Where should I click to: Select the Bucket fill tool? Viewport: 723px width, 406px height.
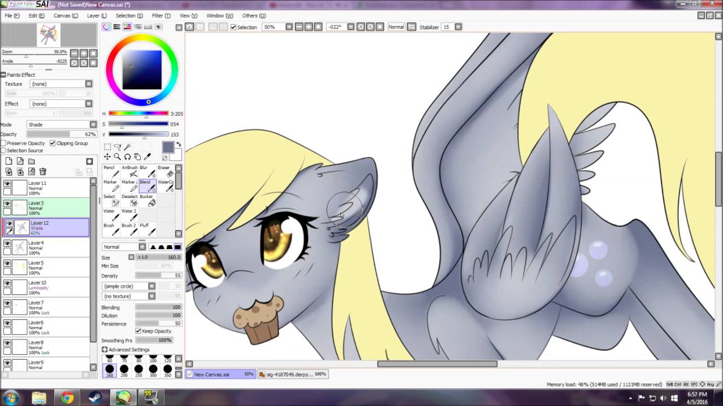tap(147, 200)
